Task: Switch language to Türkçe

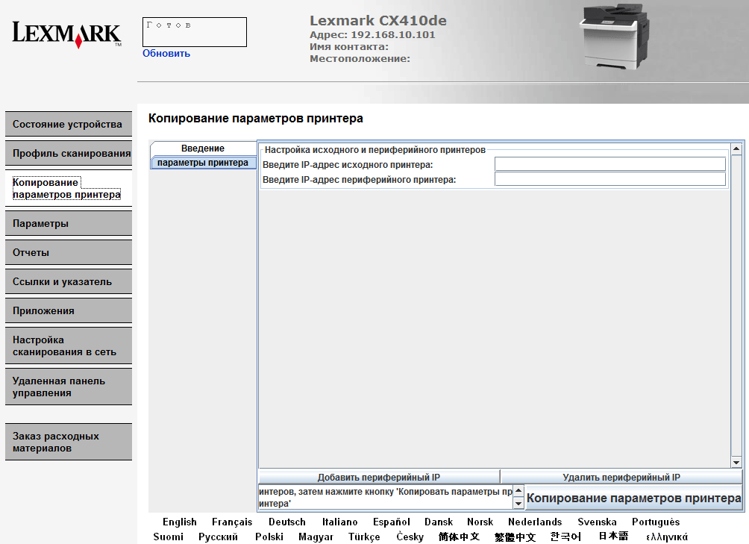Action: [x=364, y=537]
